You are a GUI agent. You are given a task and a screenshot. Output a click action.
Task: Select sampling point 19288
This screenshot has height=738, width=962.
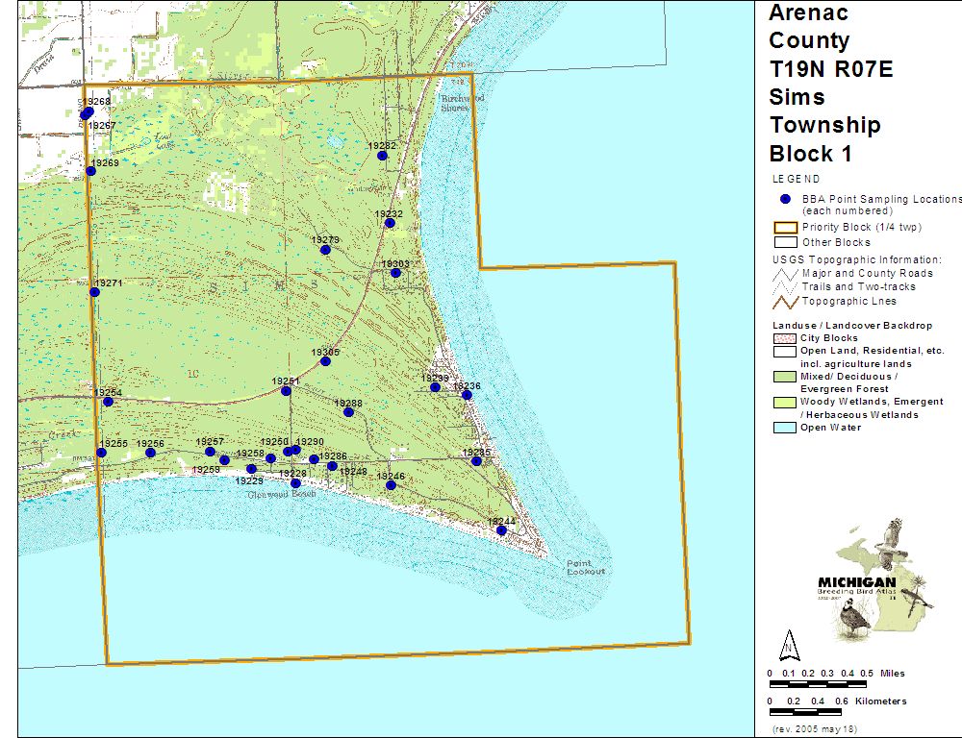(348, 412)
